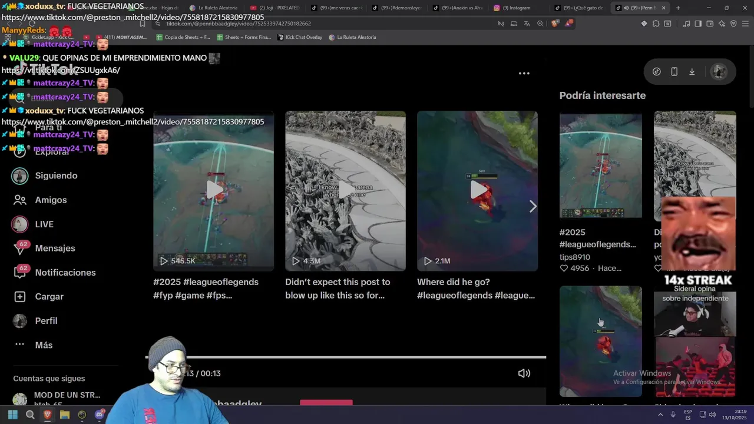Click the heart icon beside 4956
The width and height of the screenshot is (754, 424).
point(564,268)
